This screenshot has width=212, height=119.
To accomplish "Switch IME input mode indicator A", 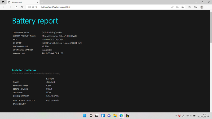I will pos(183,116).
